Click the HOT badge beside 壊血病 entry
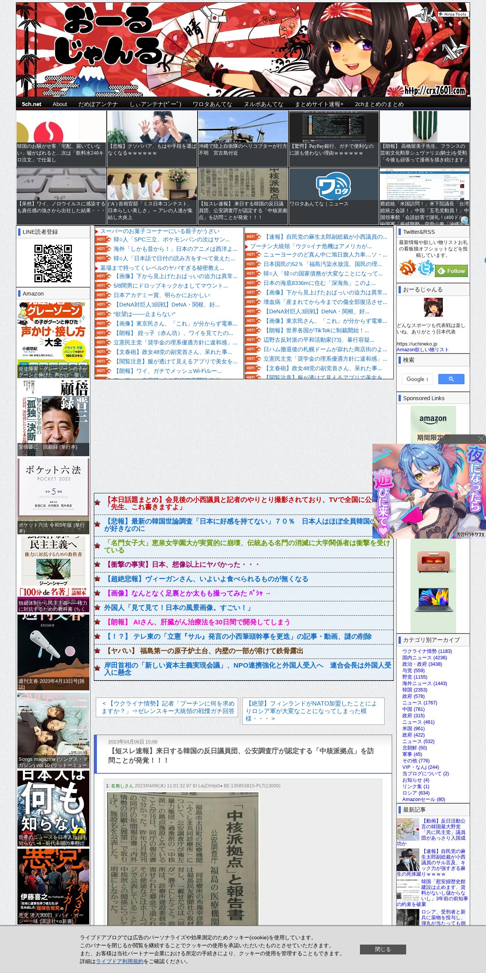Image resolution: width=486 pixels, height=973 pixels. pos(253,302)
